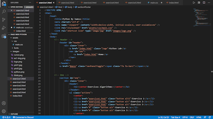213x119 pixels.
Task: Open python.png file
Action: click(19, 72)
